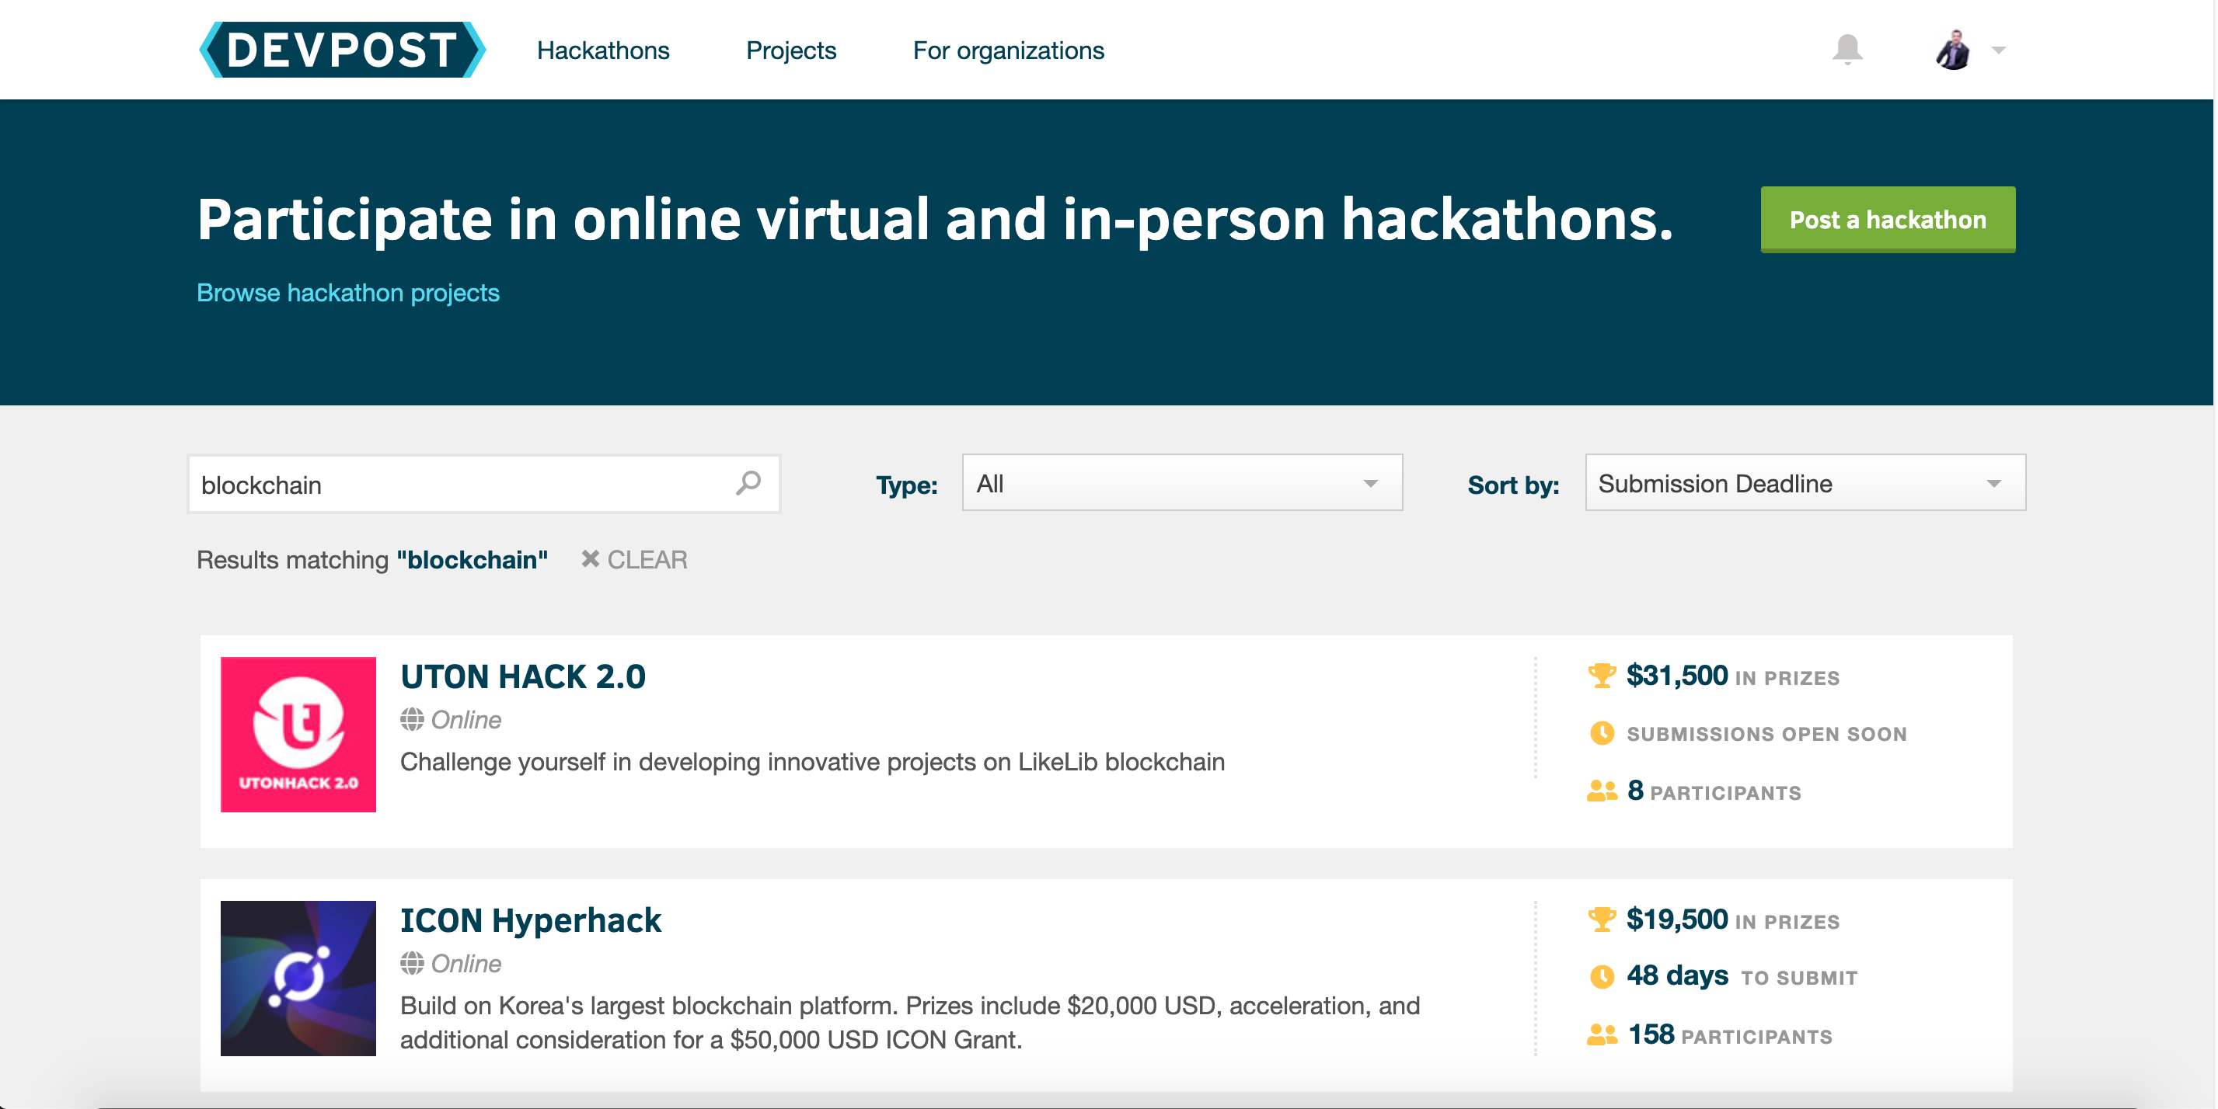2218x1109 pixels.
Task: Follow the Browse hackathon projects link
Action: click(x=348, y=293)
